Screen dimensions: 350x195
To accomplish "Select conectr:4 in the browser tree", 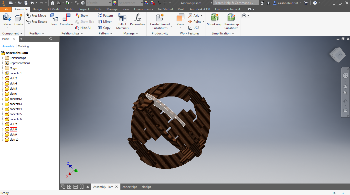I will 16,109.
